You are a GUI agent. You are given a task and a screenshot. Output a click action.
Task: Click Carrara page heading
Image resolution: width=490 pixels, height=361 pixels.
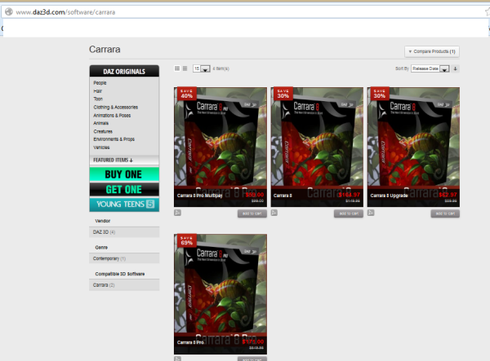point(105,49)
